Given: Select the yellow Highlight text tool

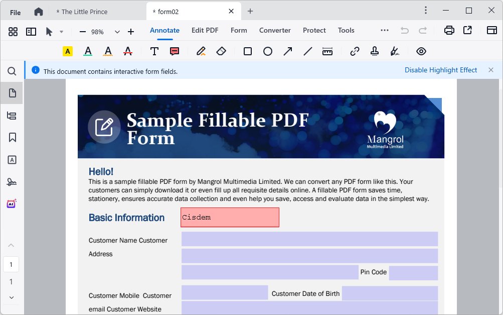Looking at the screenshot, I should [x=68, y=51].
